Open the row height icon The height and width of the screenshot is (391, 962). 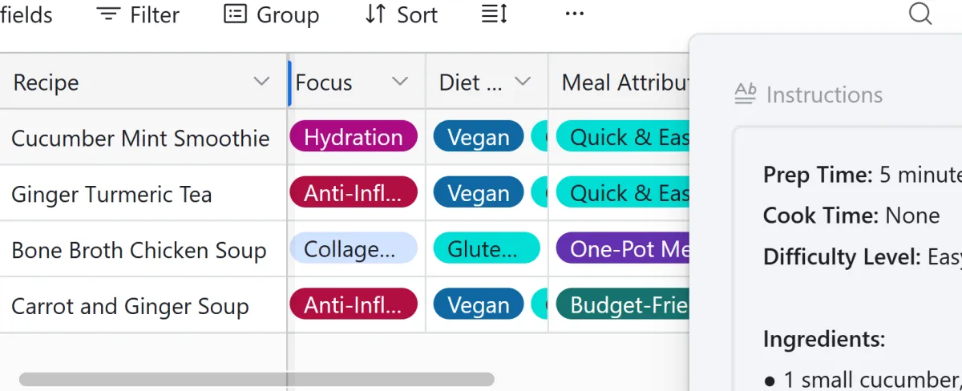click(x=495, y=14)
